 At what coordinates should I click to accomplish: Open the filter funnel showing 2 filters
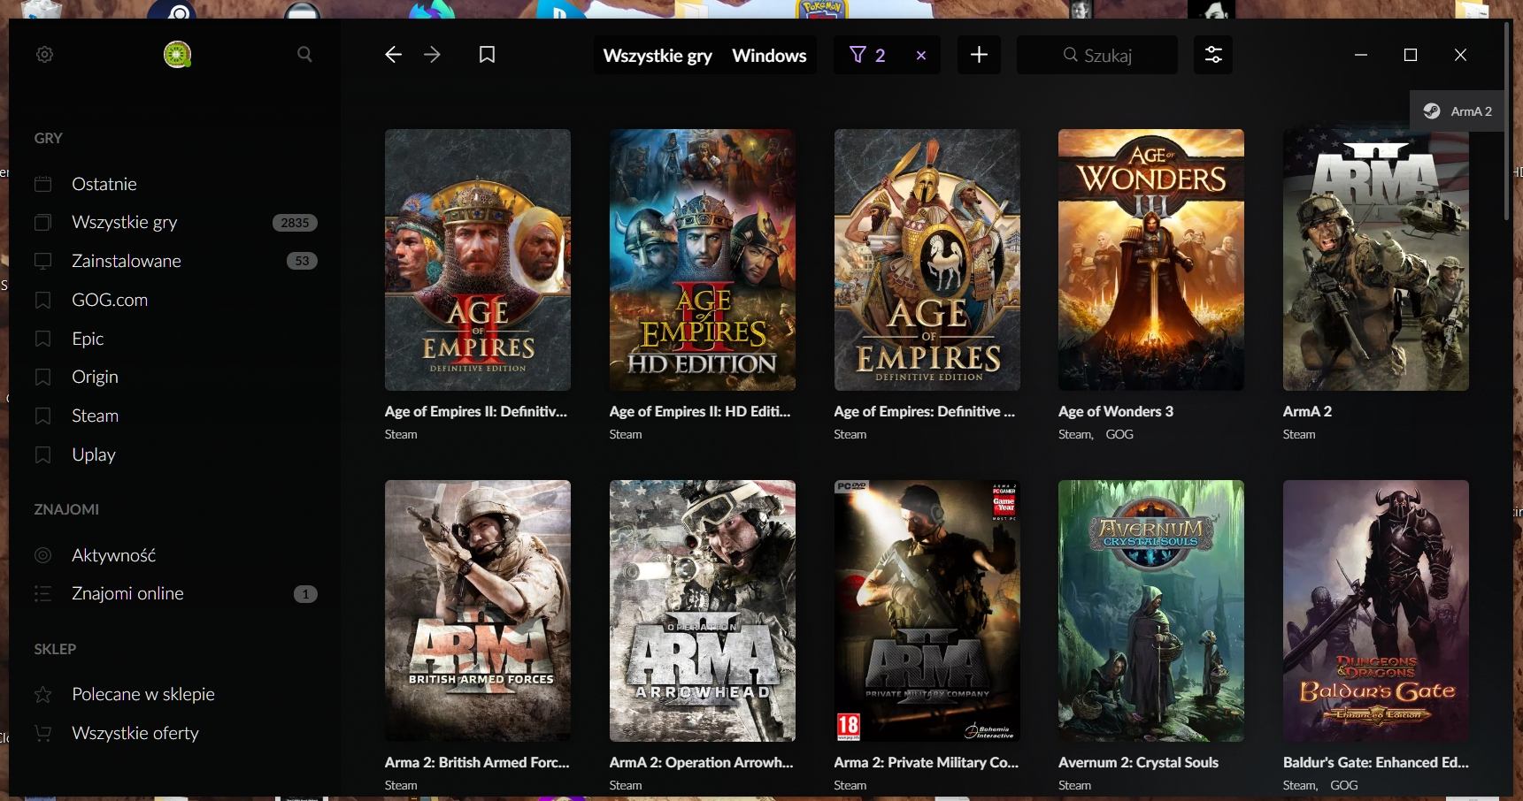tap(867, 55)
